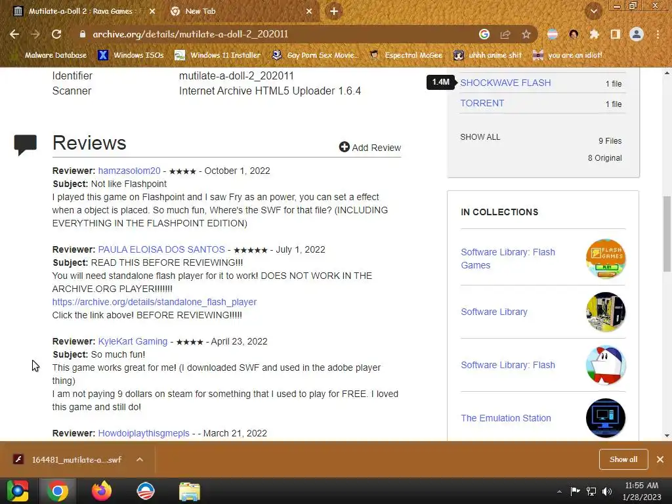Show hidden system tray icons
Screen dimensions: 672x504
tap(559, 492)
